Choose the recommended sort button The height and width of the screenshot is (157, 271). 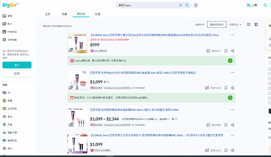199,24
